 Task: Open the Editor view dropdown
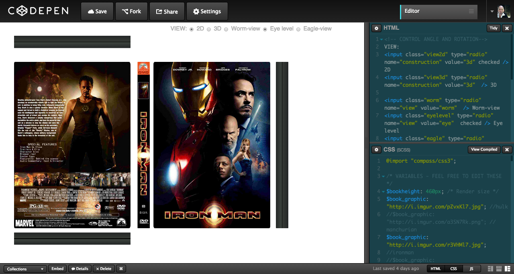(x=439, y=12)
